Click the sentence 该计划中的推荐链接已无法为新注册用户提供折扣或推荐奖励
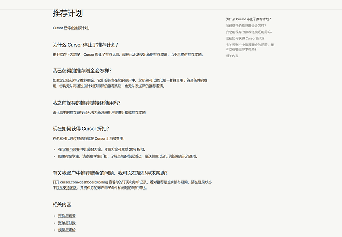The height and width of the screenshot is (237, 342). (99, 113)
